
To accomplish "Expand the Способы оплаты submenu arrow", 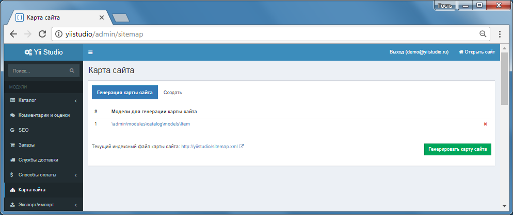I will tap(75, 175).
